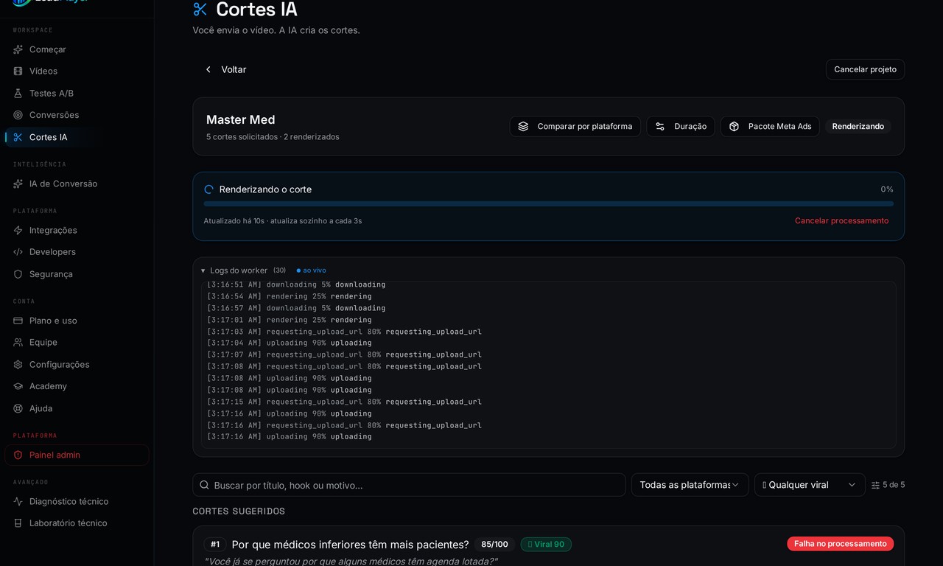Click the Diagnóstico técnico pulse icon
This screenshot has width=943, height=566.
pyautogui.click(x=18, y=501)
